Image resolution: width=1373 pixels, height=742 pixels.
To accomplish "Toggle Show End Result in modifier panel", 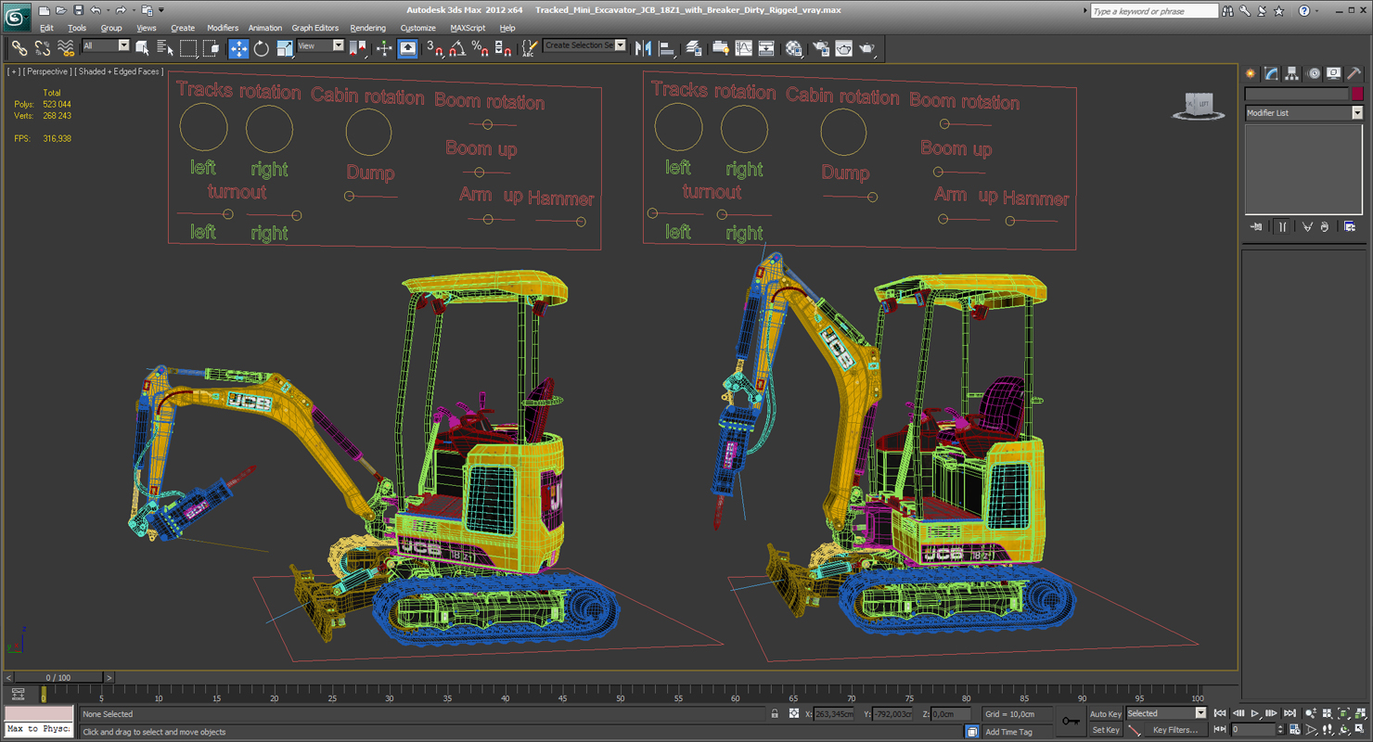I will (x=1282, y=226).
